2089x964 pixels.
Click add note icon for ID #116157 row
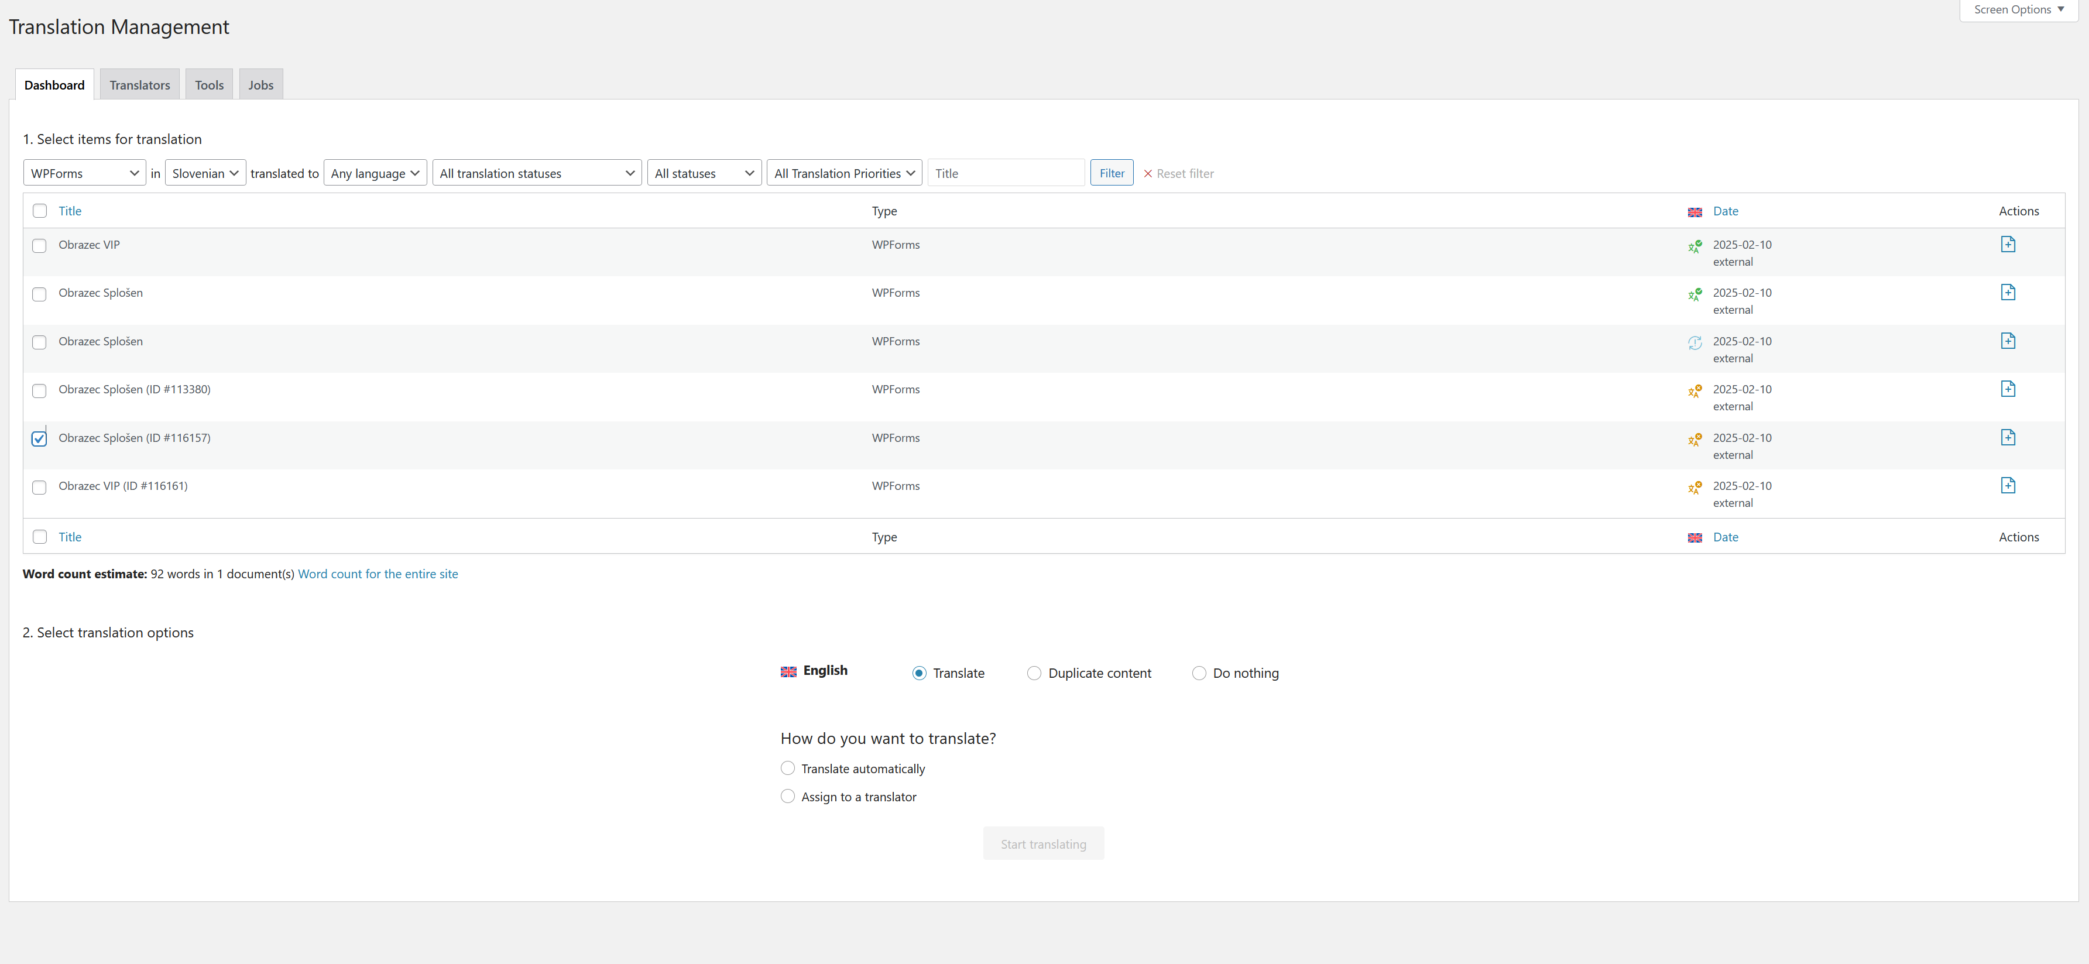(x=2007, y=437)
